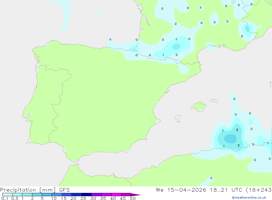Pick the 10–15 mm blue legend swatch
The width and height of the screenshot is (272, 200).
57,195
